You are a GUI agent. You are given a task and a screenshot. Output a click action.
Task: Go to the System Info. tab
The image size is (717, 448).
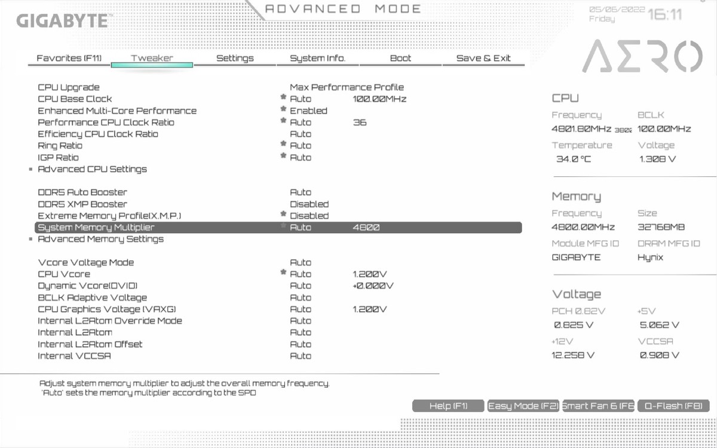(317, 58)
